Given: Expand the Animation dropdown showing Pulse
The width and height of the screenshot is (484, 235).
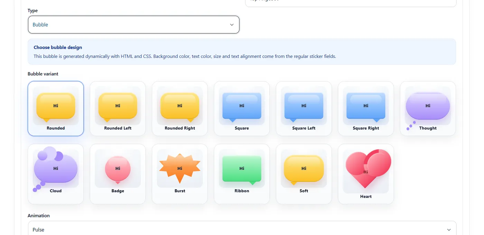Looking at the screenshot, I should [242, 228].
